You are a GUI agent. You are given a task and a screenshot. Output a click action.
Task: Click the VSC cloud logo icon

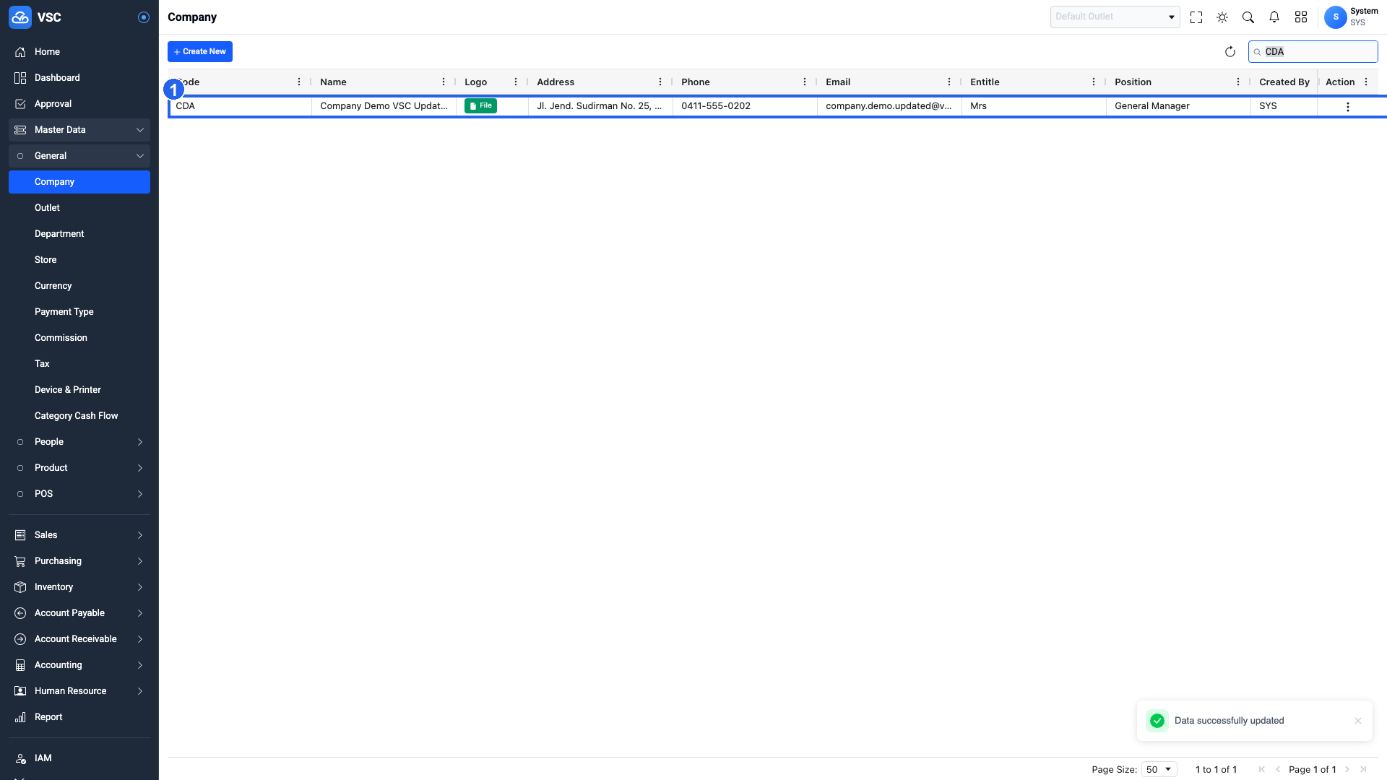point(20,17)
